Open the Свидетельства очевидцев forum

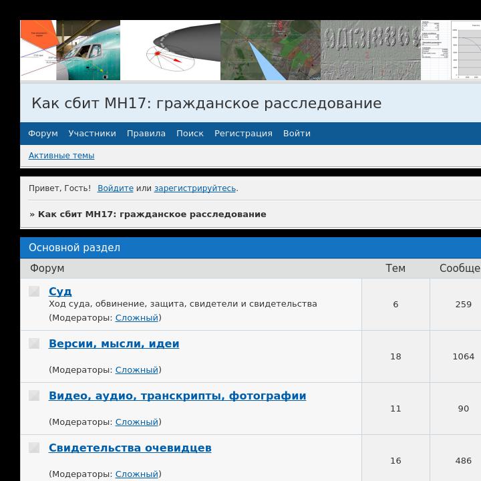130,448
